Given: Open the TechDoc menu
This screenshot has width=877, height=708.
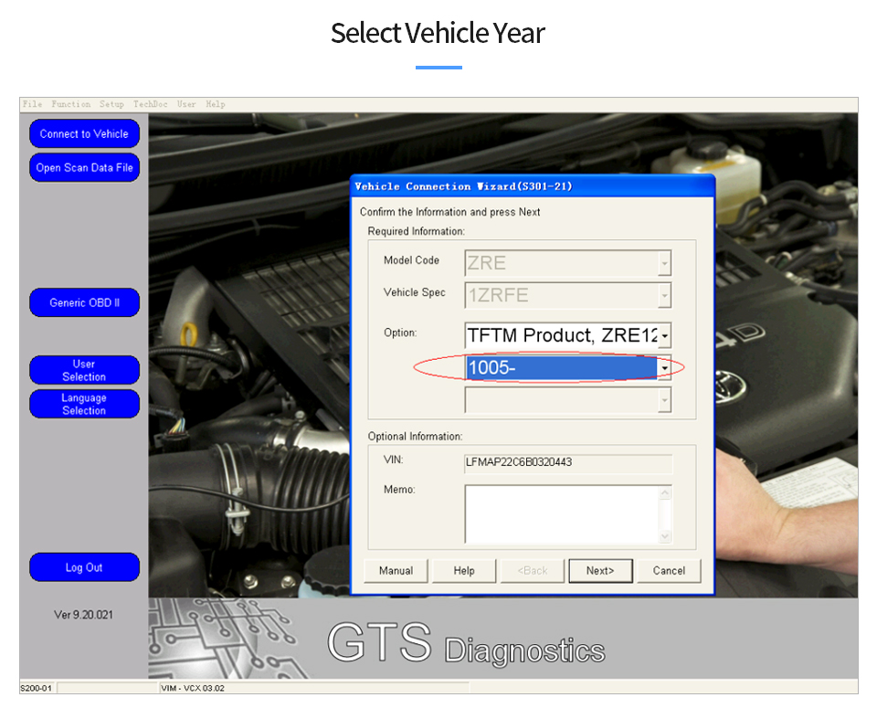Looking at the screenshot, I should [x=151, y=104].
